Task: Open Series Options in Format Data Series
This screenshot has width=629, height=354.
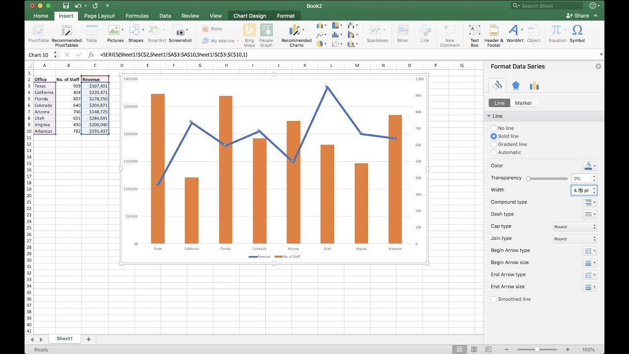Action: pos(534,85)
